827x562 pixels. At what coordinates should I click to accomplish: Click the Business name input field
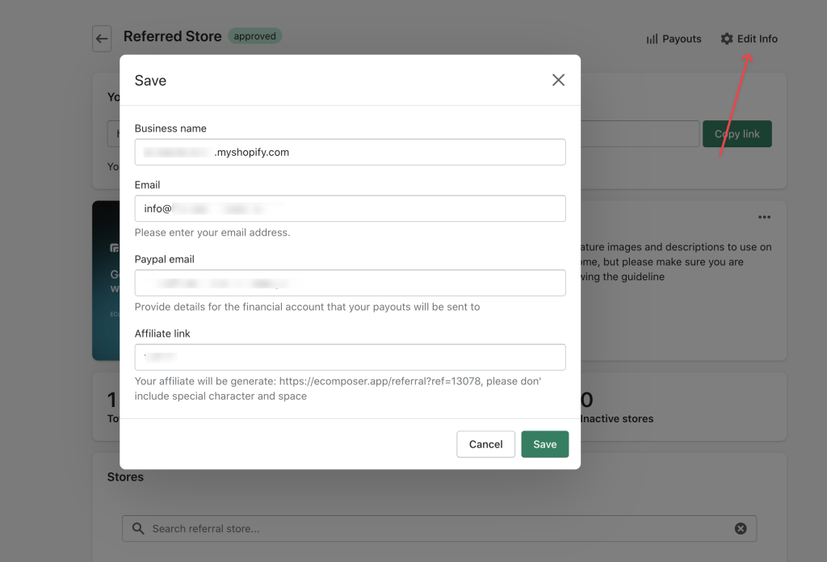pos(351,152)
